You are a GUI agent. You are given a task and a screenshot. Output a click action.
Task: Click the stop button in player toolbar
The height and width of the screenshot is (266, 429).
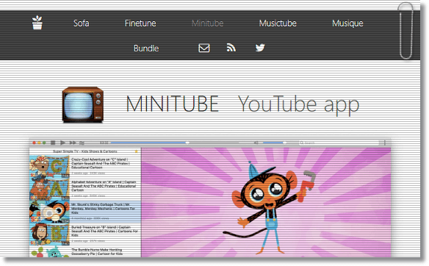click(53, 143)
